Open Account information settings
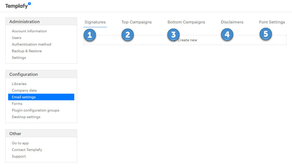Image resolution: width=292 pixels, height=168 pixels. (x=29, y=31)
